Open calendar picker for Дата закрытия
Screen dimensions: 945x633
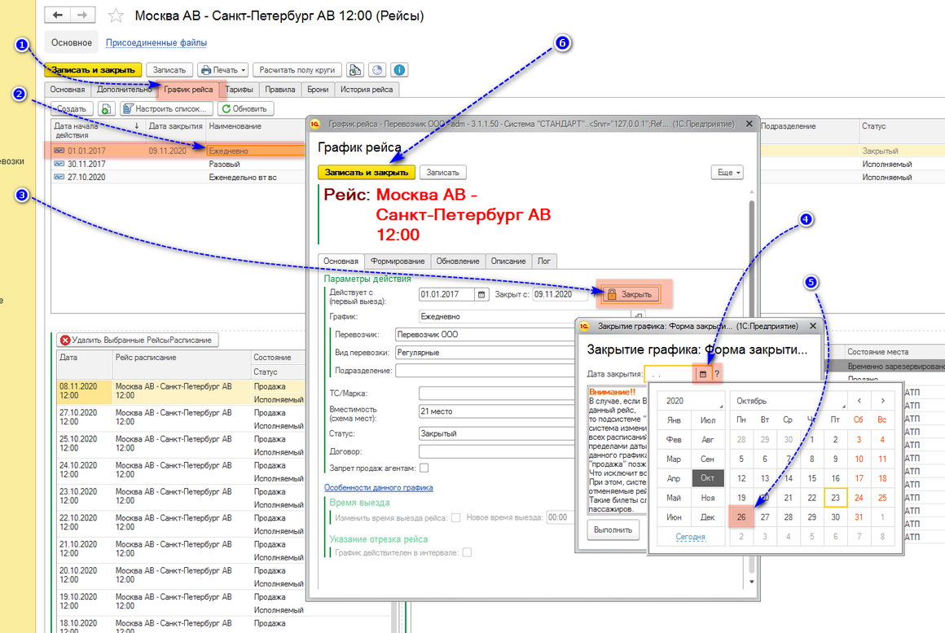703,374
